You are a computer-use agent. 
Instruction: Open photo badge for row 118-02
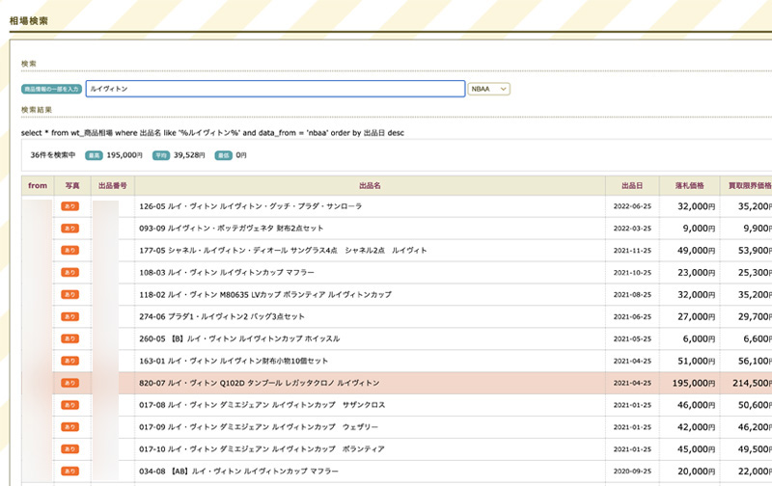point(69,295)
